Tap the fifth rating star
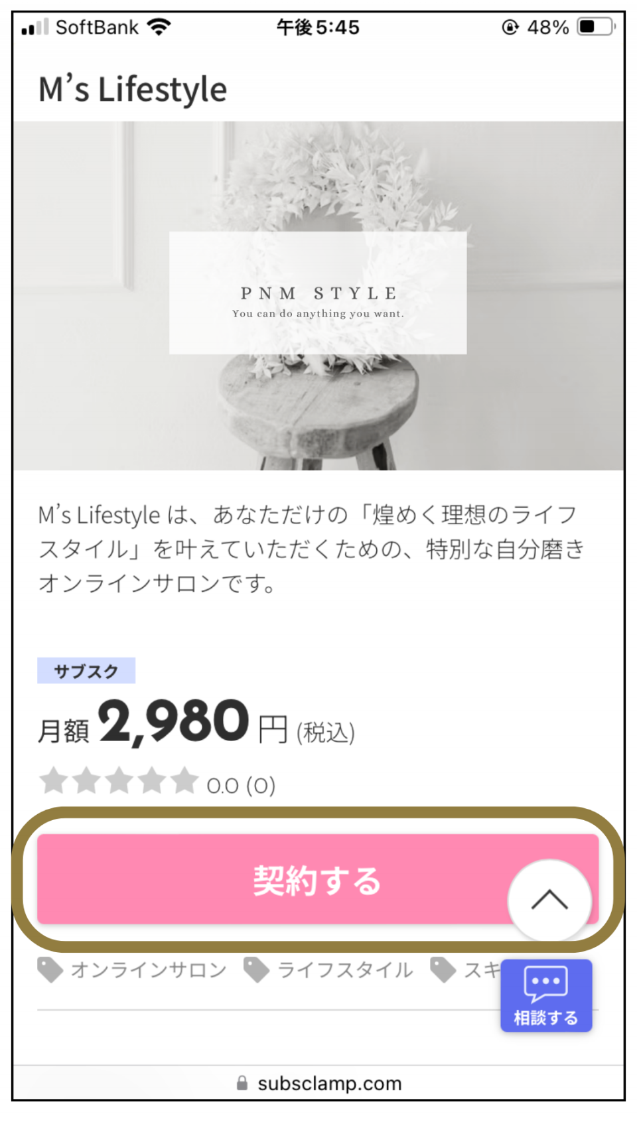The height and width of the screenshot is (1132, 637). click(x=184, y=781)
